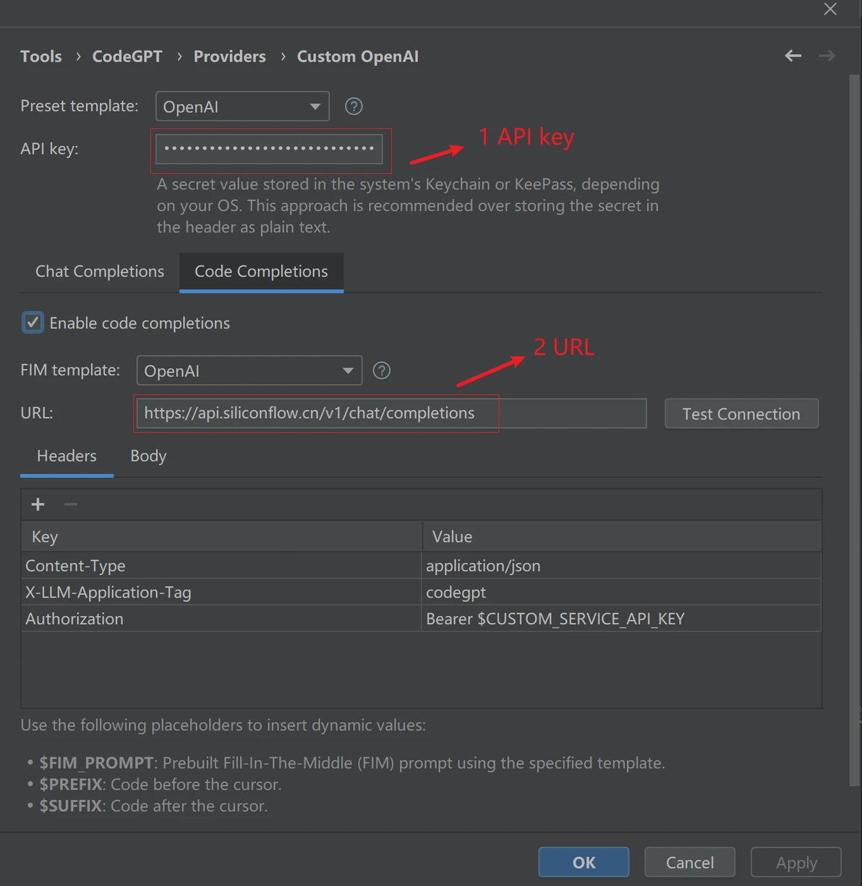Add a new header row
Viewport: 862px width, 886px height.
[x=38, y=504]
